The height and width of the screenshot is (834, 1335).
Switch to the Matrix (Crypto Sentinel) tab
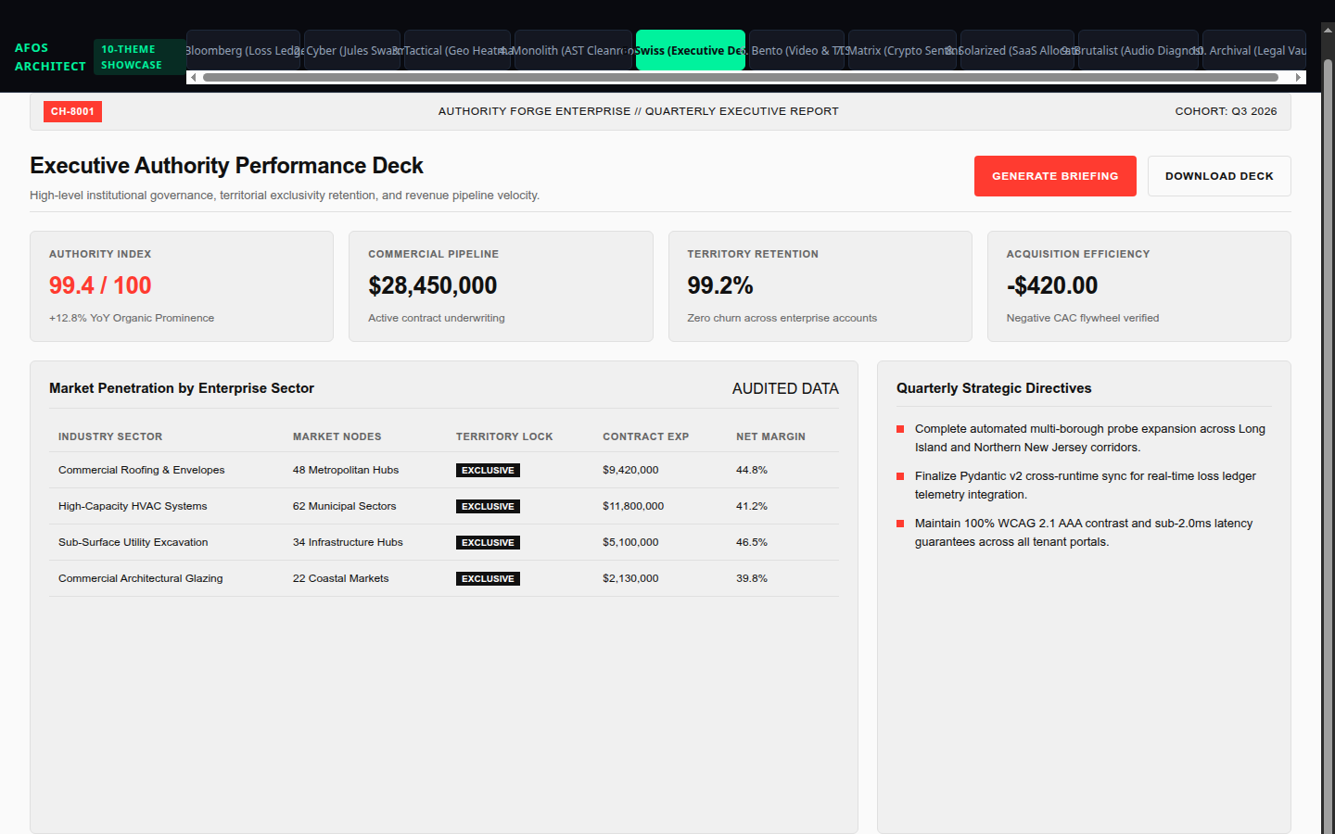click(902, 50)
